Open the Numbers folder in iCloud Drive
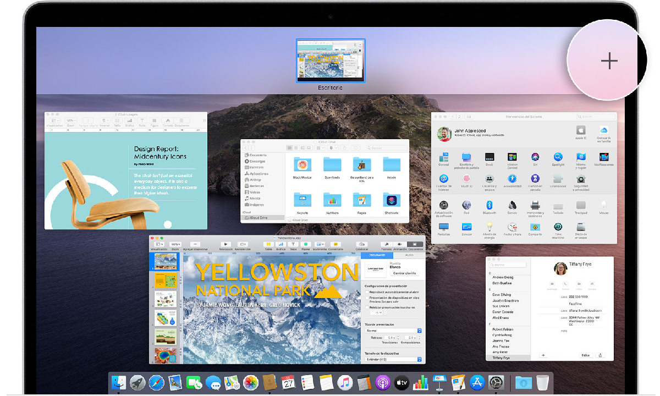The height and width of the screenshot is (396, 660). tap(332, 200)
